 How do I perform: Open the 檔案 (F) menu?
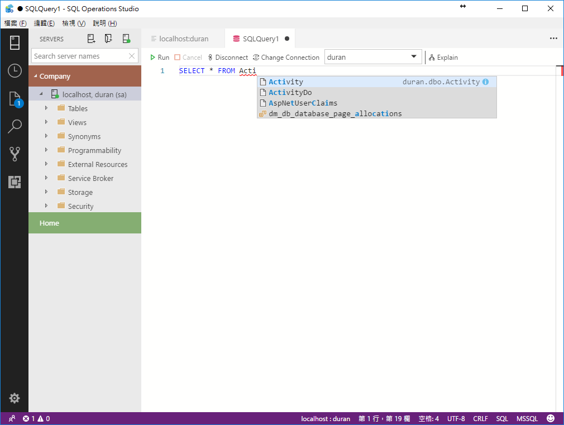pos(16,23)
